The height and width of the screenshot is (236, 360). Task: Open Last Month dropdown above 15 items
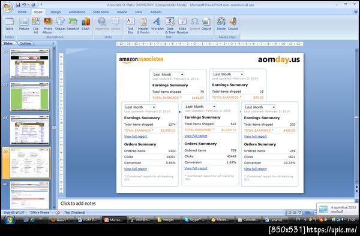tap(228, 74)
